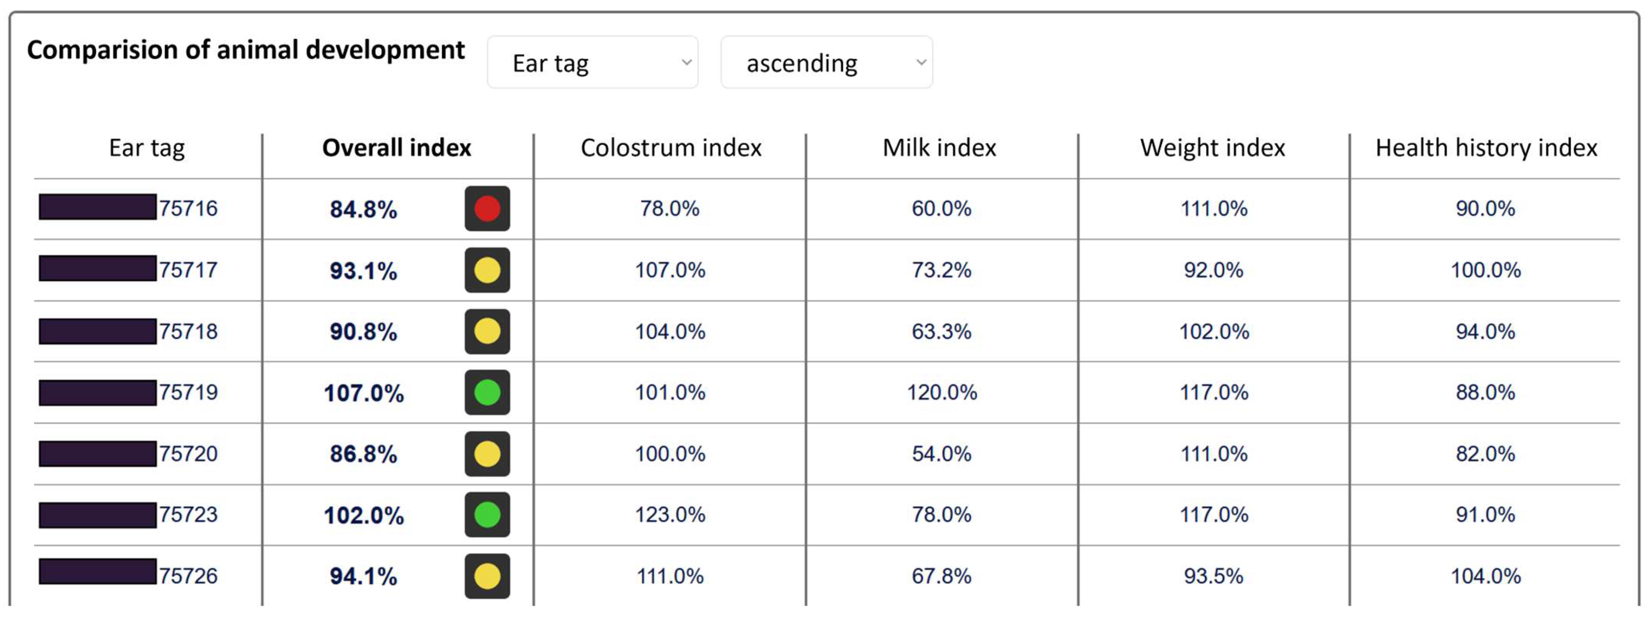Click the Colostrum index column header
The height and width of the screenshot is (620, 1648).
click(x=671, y=148)
